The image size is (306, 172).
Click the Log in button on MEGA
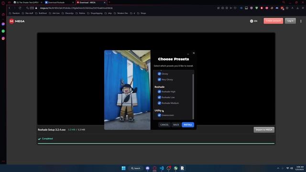click(x=290, y=21)
